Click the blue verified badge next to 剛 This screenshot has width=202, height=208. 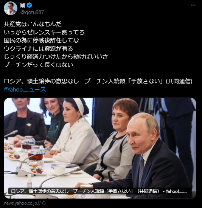point(30,5)
